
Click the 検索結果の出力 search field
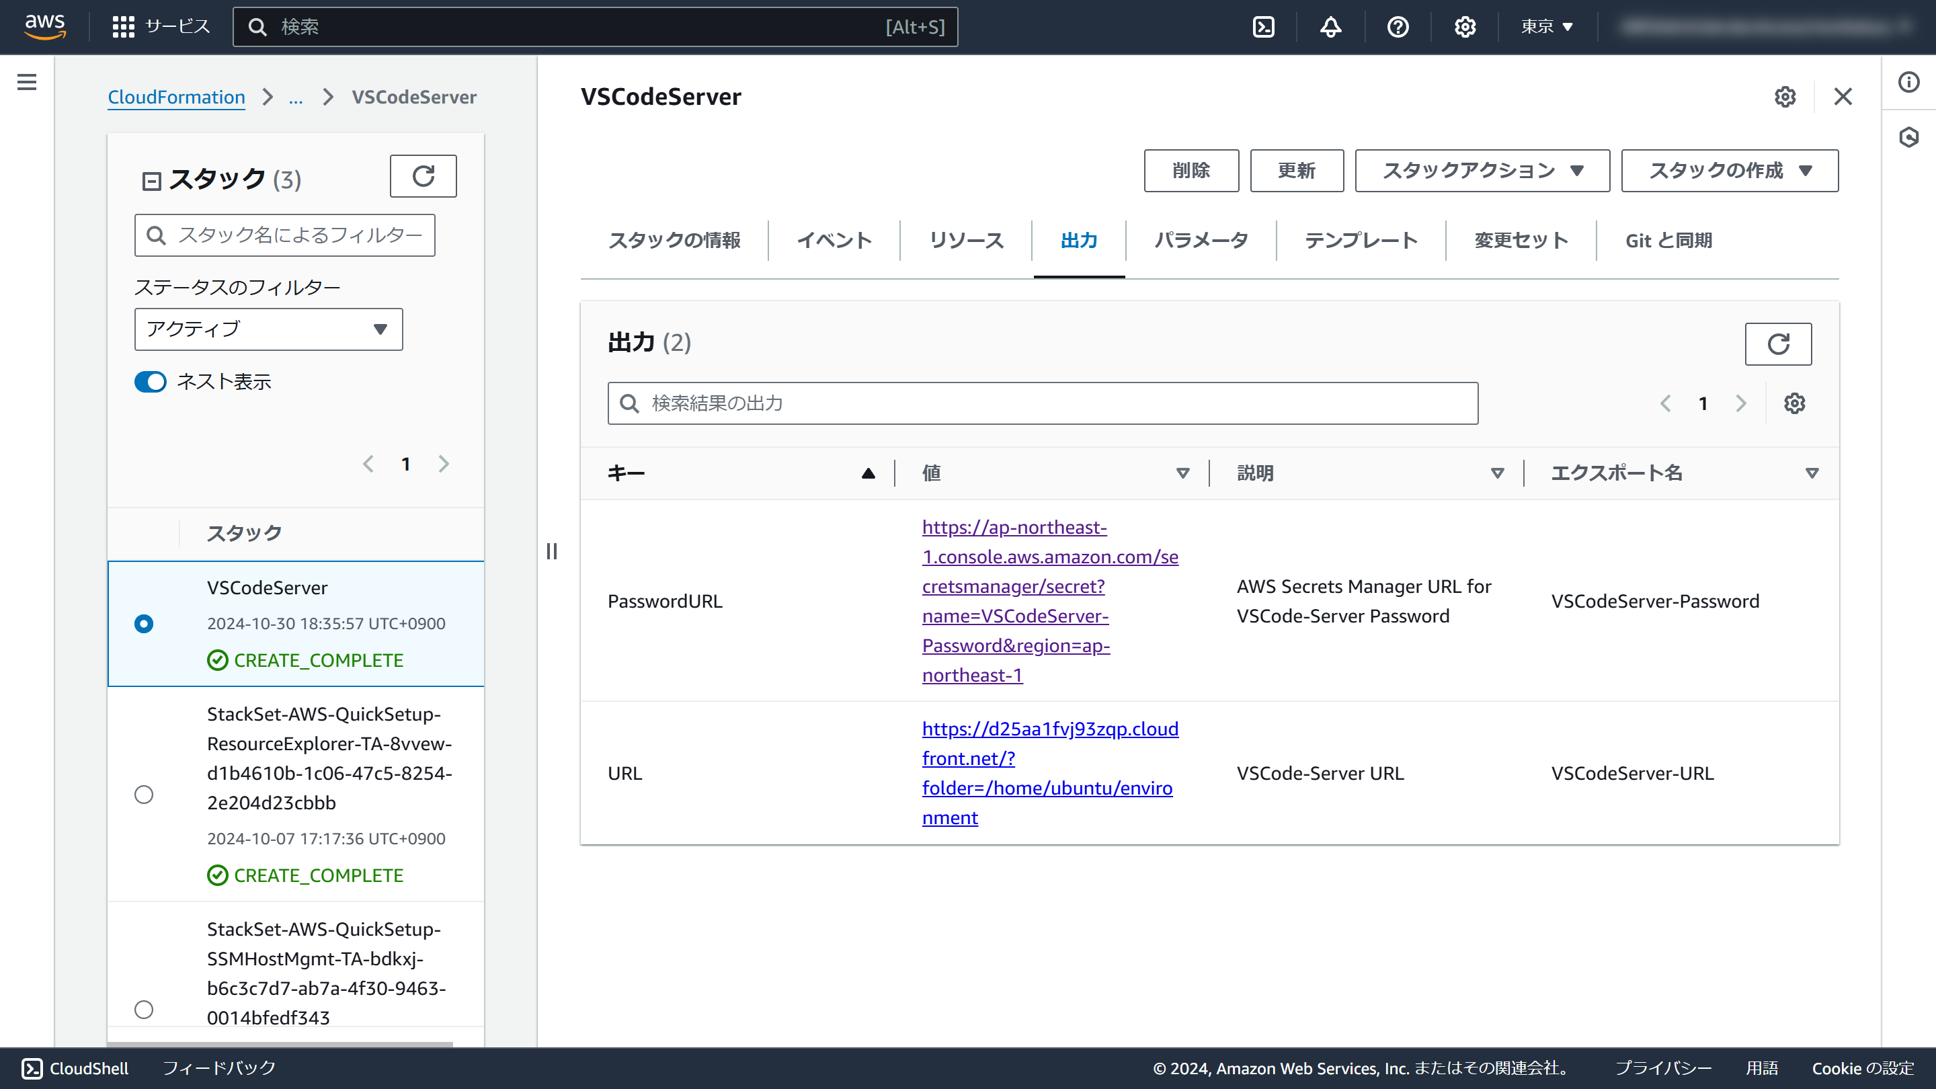tap(1043, 403)
